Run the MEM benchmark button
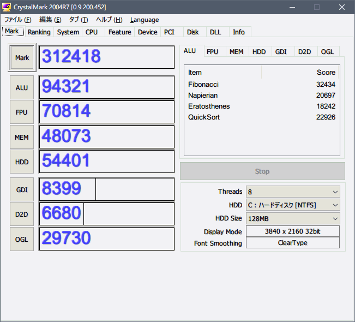This screenshot has width=355, height=322. 22,137
